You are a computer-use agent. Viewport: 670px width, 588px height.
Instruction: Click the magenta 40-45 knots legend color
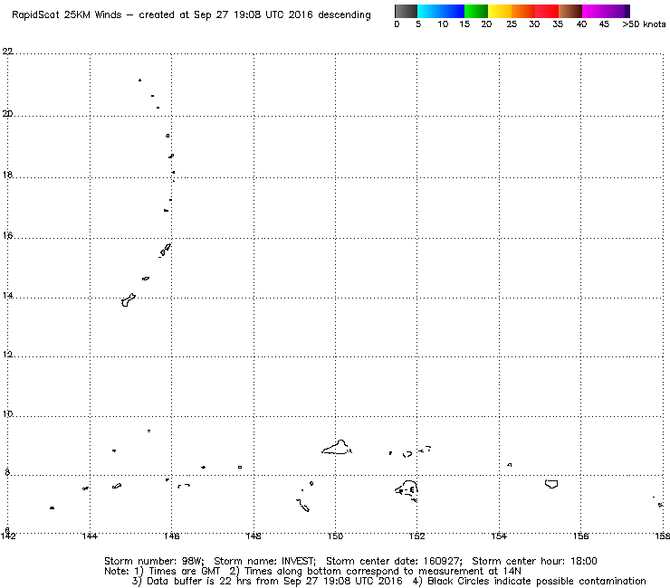594,11
